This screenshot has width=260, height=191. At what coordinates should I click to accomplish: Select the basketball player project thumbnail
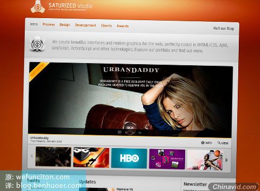pos(205,160)
